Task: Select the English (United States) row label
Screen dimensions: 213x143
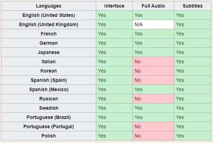Action: point(48,15)
